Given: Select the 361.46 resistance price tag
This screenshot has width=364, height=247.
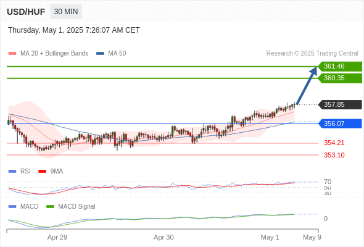Looking at the screenshot, I should pos(340,67).
